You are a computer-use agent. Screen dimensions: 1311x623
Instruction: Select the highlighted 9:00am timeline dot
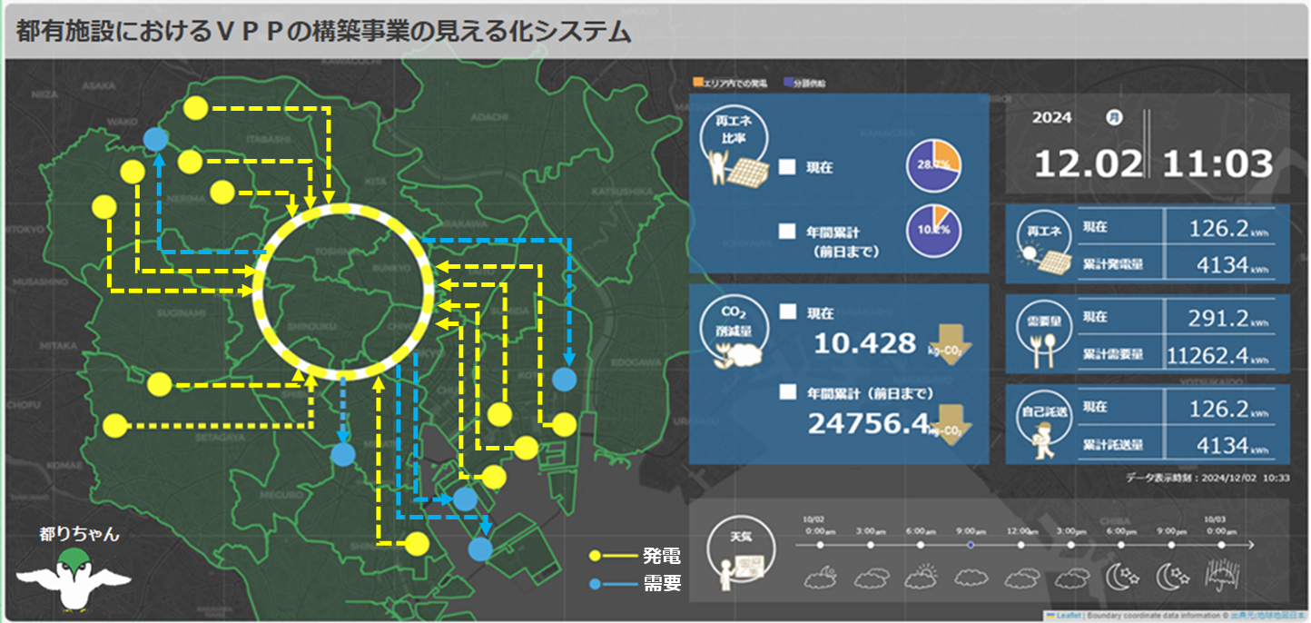tap(971, 545)
